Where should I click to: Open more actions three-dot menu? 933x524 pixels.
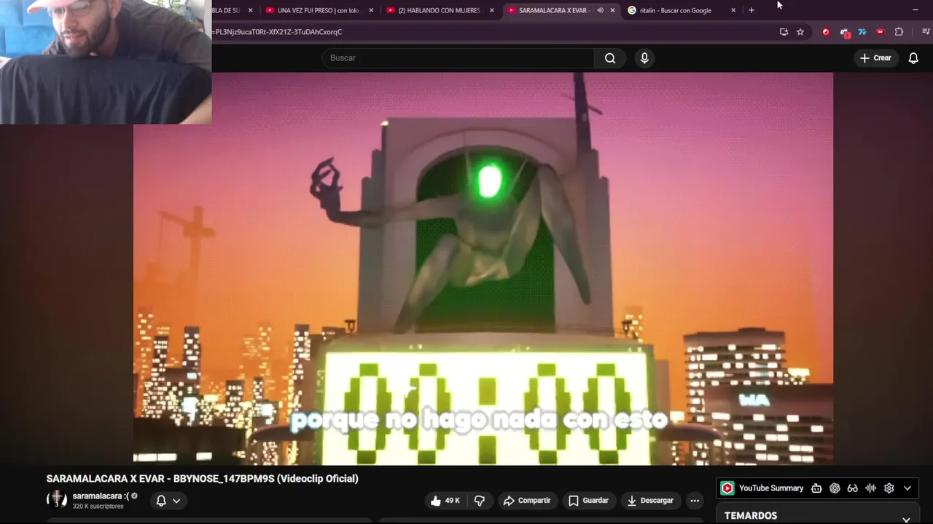[695, 501]
